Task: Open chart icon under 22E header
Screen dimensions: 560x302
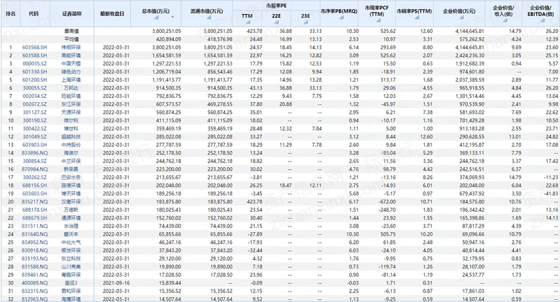Action: (x=276, y=22)
